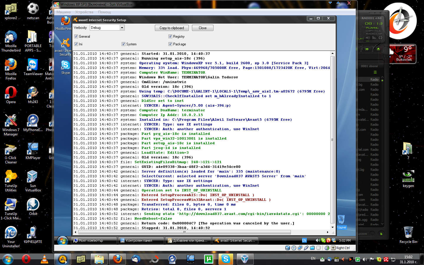Screen dimensions: 424x265
Task: Open TeamViewer desktop icon
Action: click(33, 67)
